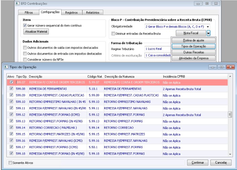Click the Atualizar Material button
This screenshot has height=170, width=237.
click(36, 32)
